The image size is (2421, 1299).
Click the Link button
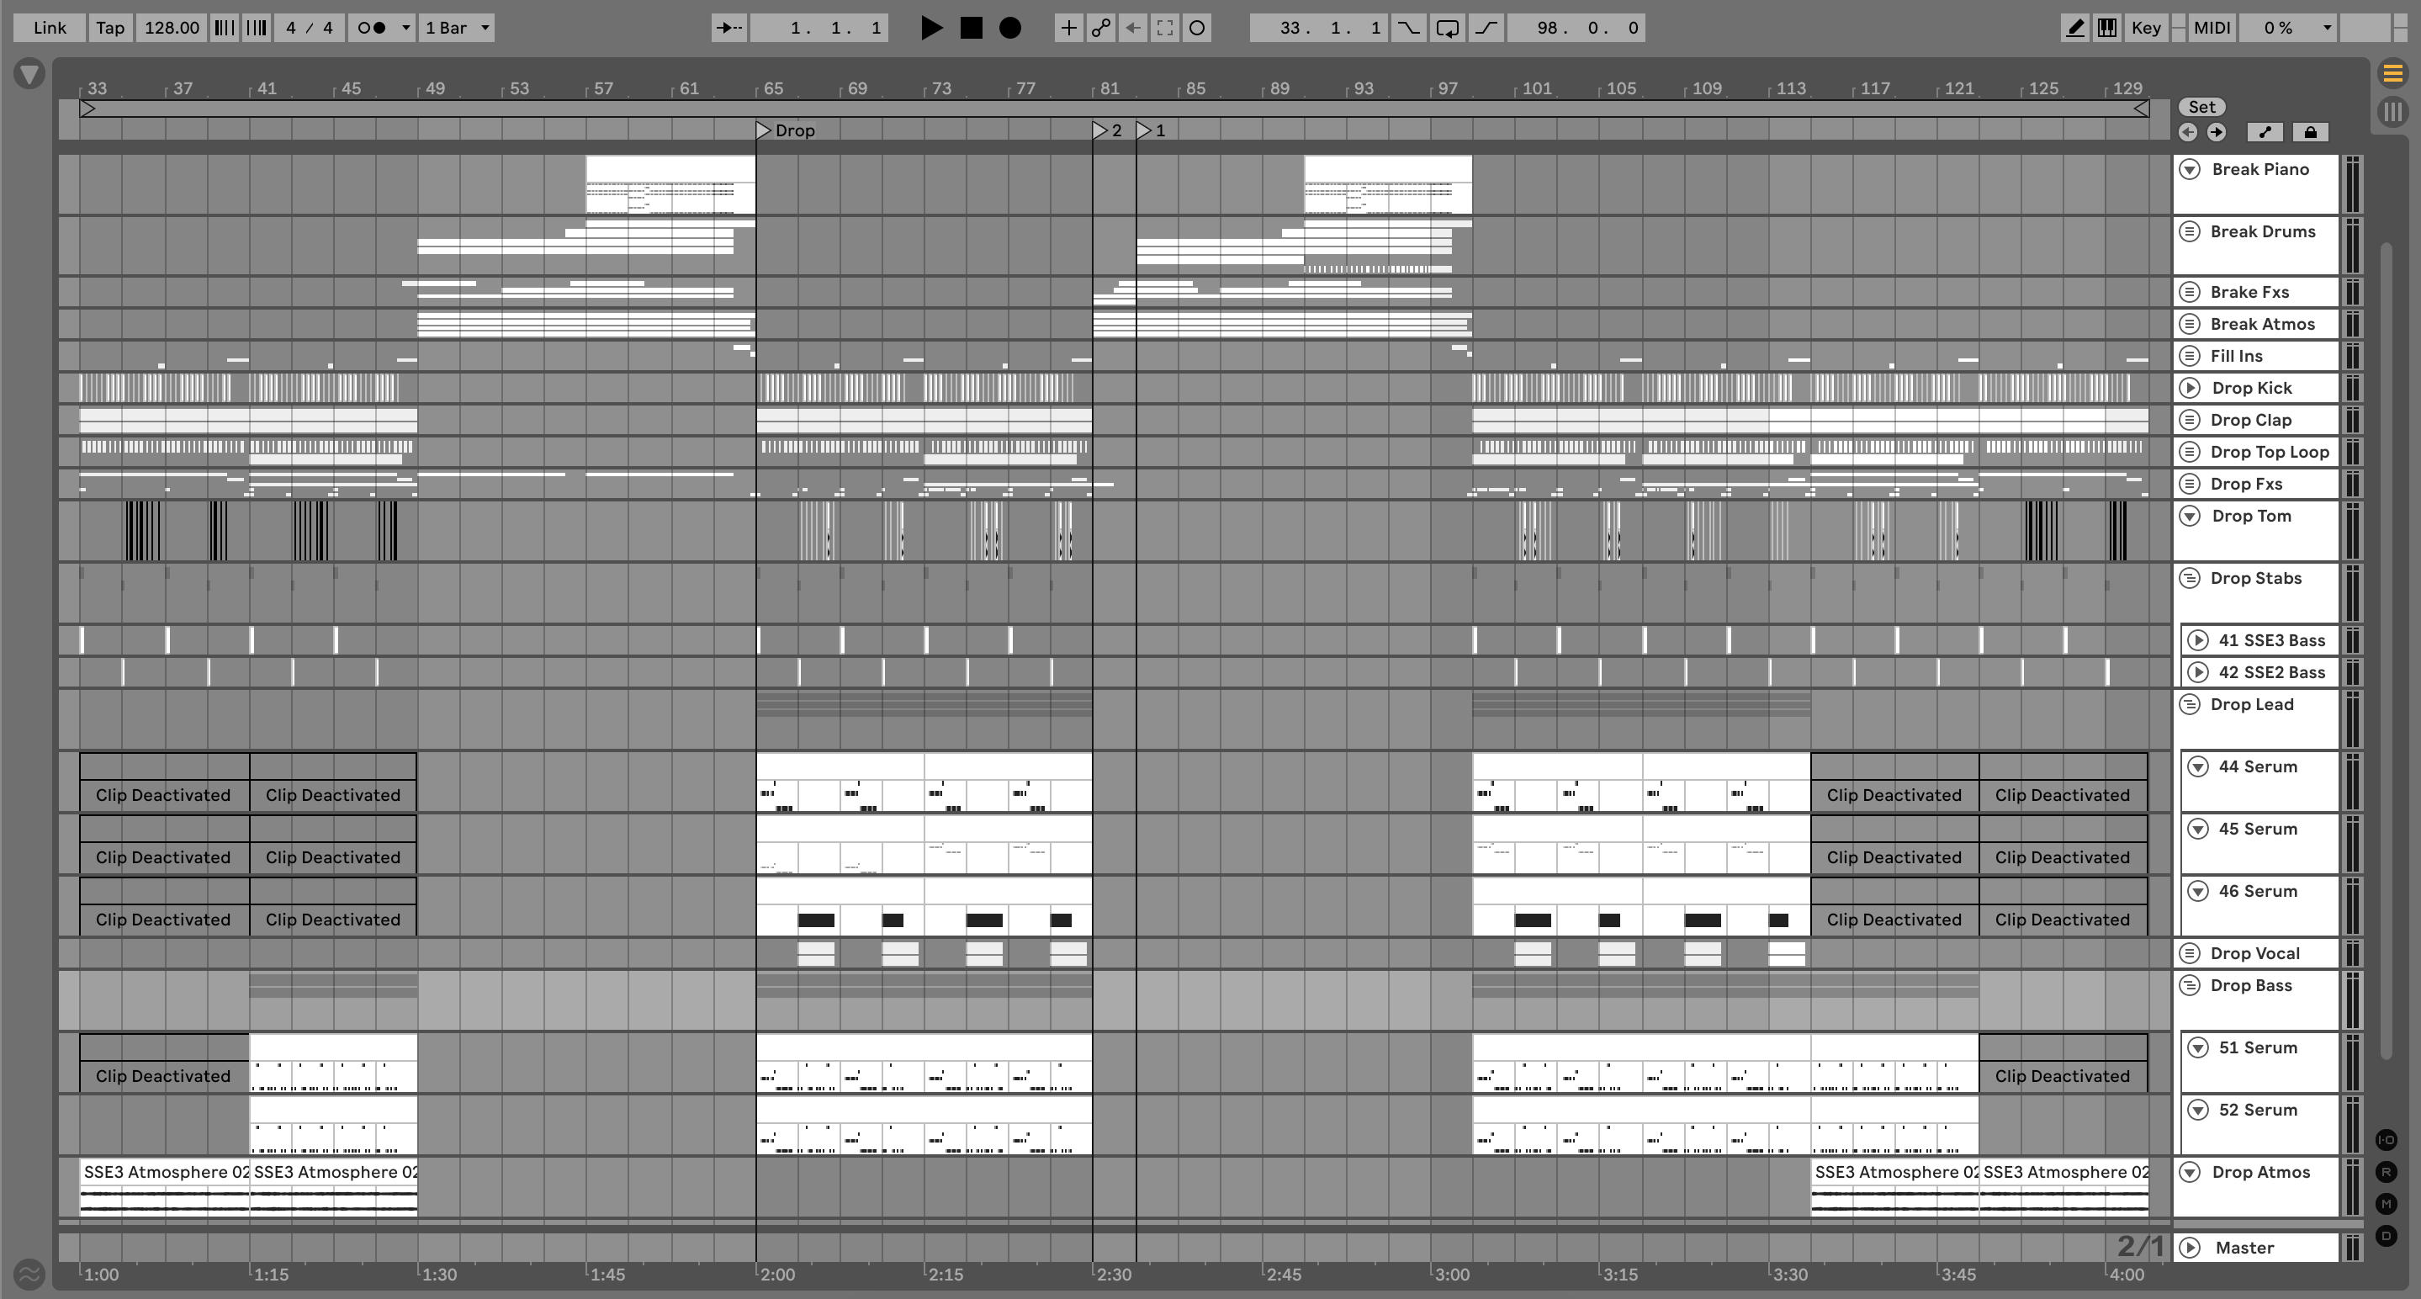[50, 27]
